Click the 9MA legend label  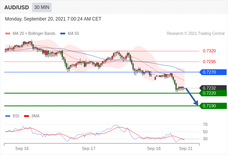(36, 116)
